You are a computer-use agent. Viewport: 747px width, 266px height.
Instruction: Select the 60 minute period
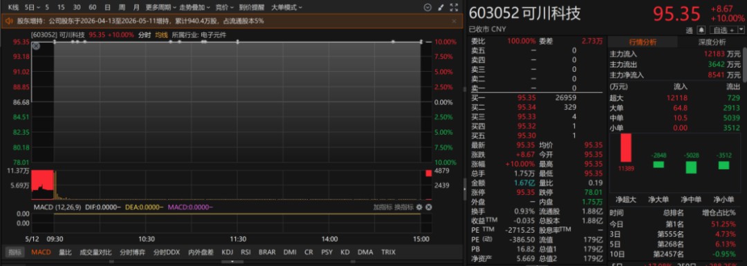[93, 8]
